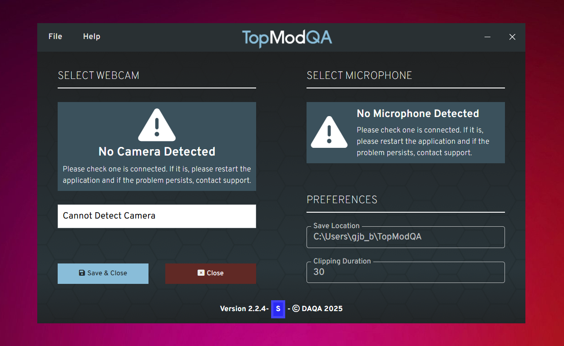
Task: Click the No Camera Detected heading
Action: click(157, 151)
